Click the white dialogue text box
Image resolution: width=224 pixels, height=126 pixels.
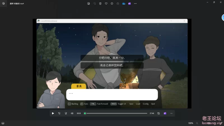tap(112, 95)
